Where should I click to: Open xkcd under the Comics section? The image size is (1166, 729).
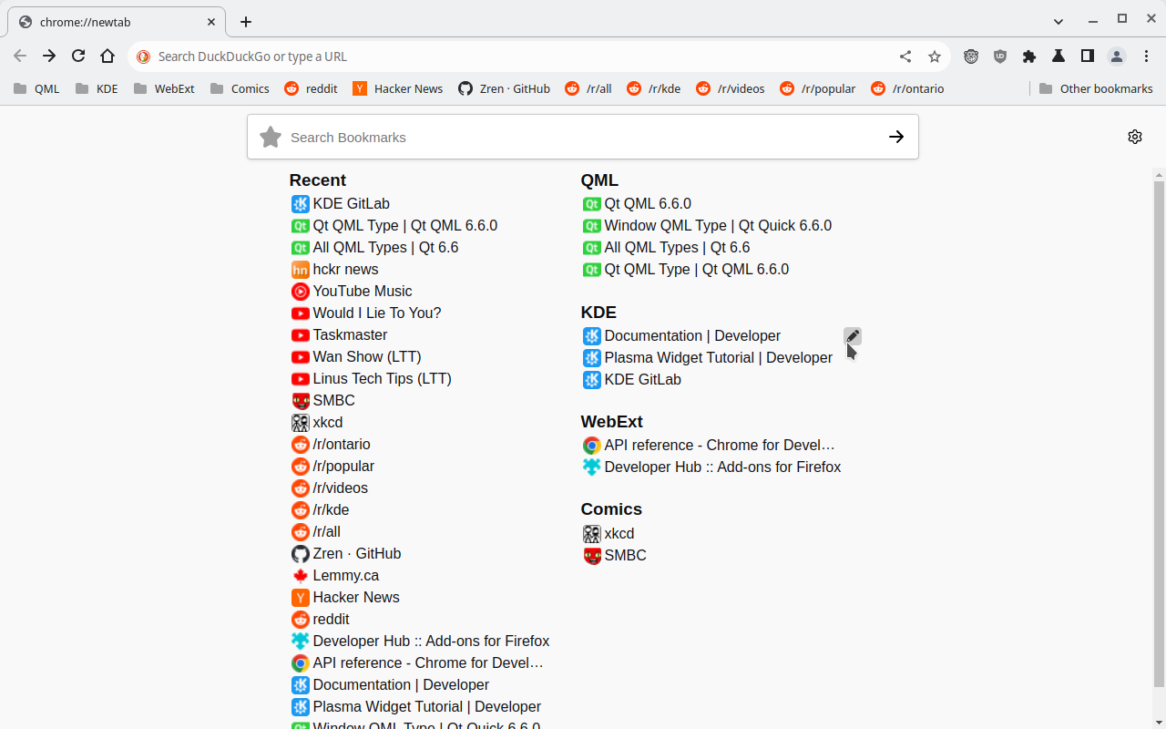click(x=619, y=533)
